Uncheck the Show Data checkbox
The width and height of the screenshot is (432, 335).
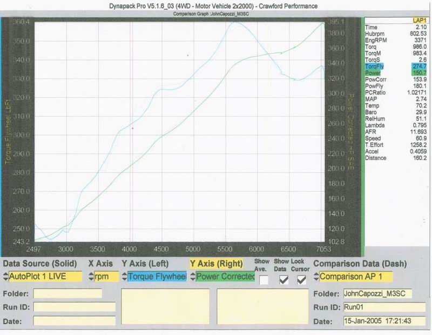[x=284, y=280]
